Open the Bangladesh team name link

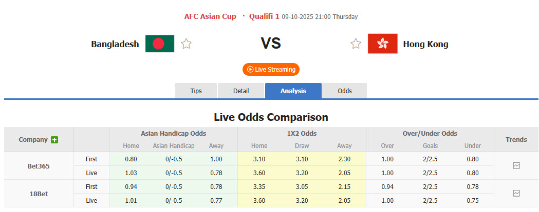click(x=115, y=44)
